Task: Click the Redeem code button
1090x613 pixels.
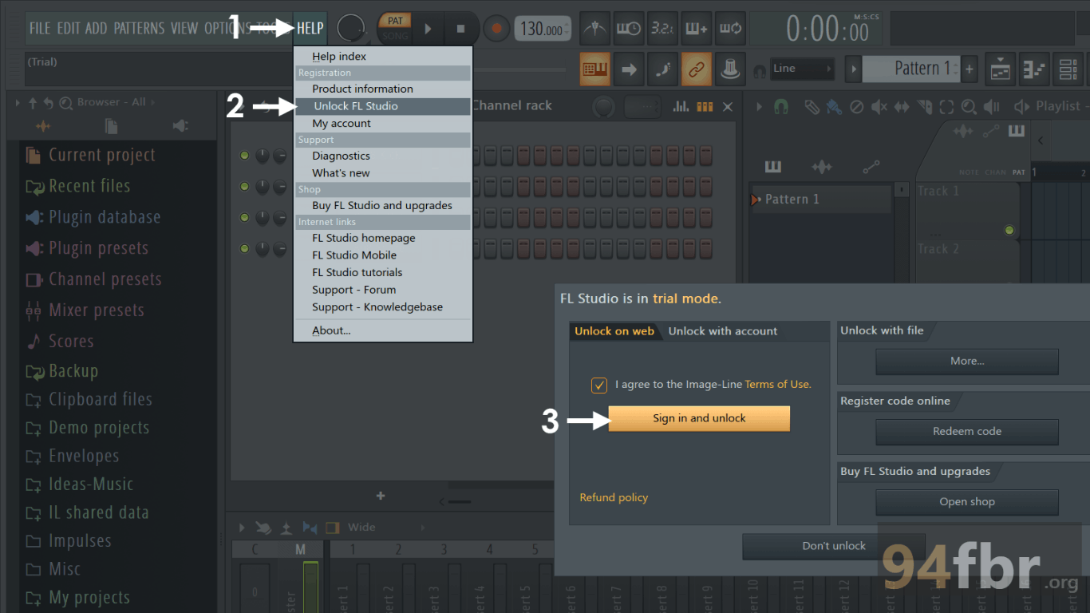Action: pyautogui.click(x=967, y=432)
